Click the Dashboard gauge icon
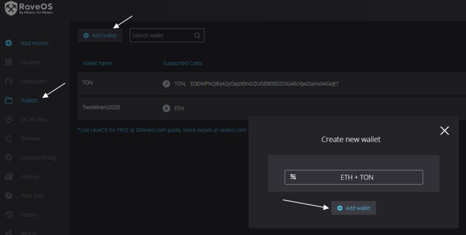The height and width of the screenshot is (235, 466). (9, 82)
